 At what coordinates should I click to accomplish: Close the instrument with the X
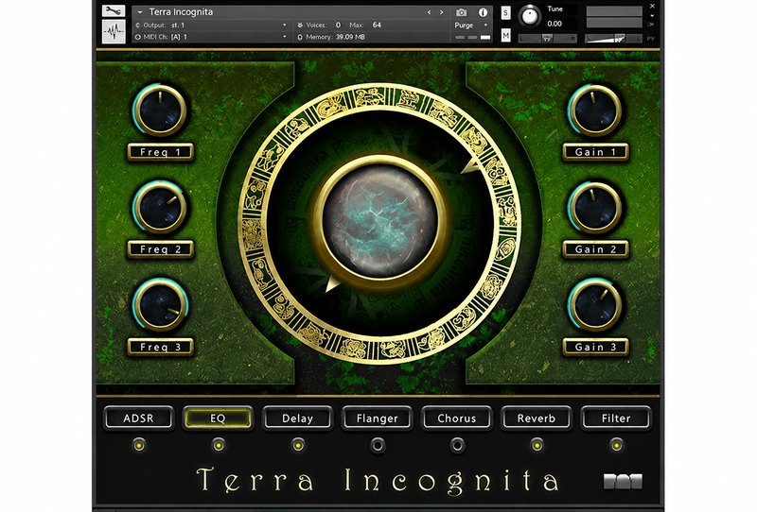(x=652, y=7)
